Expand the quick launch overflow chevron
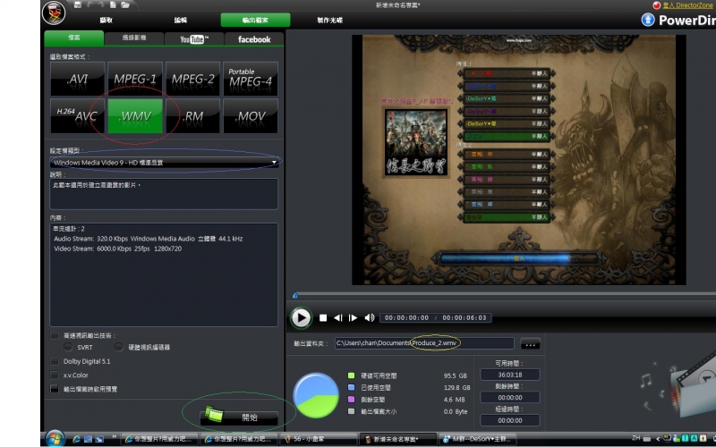This screenshot has width=716, height=447. coord(114,437)
